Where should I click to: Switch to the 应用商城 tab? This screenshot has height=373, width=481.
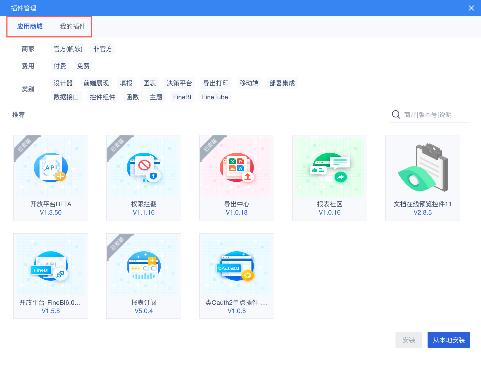(30, 26)
